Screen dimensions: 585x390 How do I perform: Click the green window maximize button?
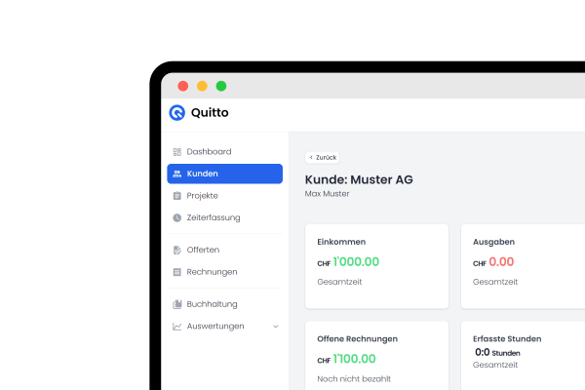pos(221,86)
